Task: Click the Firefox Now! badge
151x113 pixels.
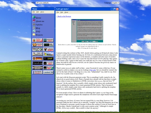Action: click(x=37, y=40)
